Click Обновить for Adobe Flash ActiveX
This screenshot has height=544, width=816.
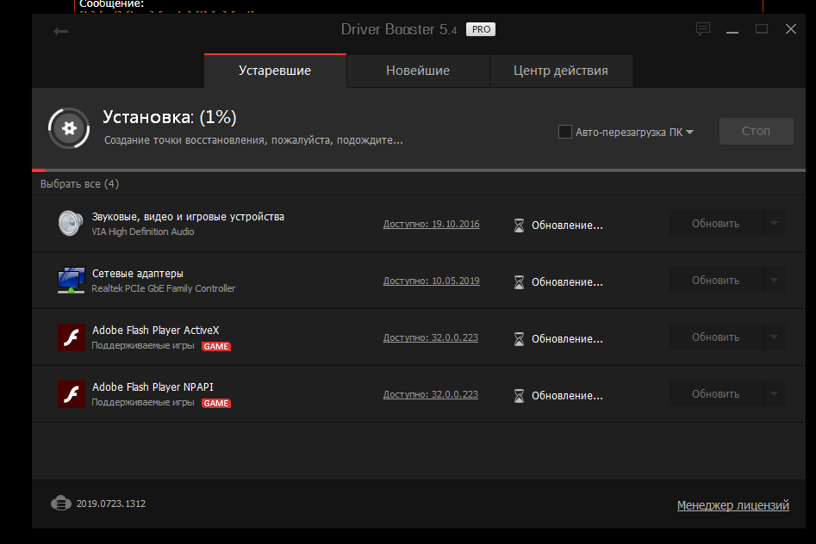pos(715,337)
